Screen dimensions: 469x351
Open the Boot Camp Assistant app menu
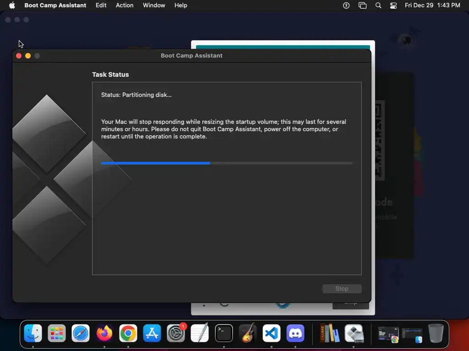point(55,5)
